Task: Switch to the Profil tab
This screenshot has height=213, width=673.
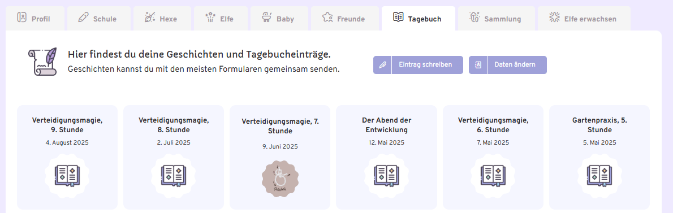Action: [x=34, y=19]
